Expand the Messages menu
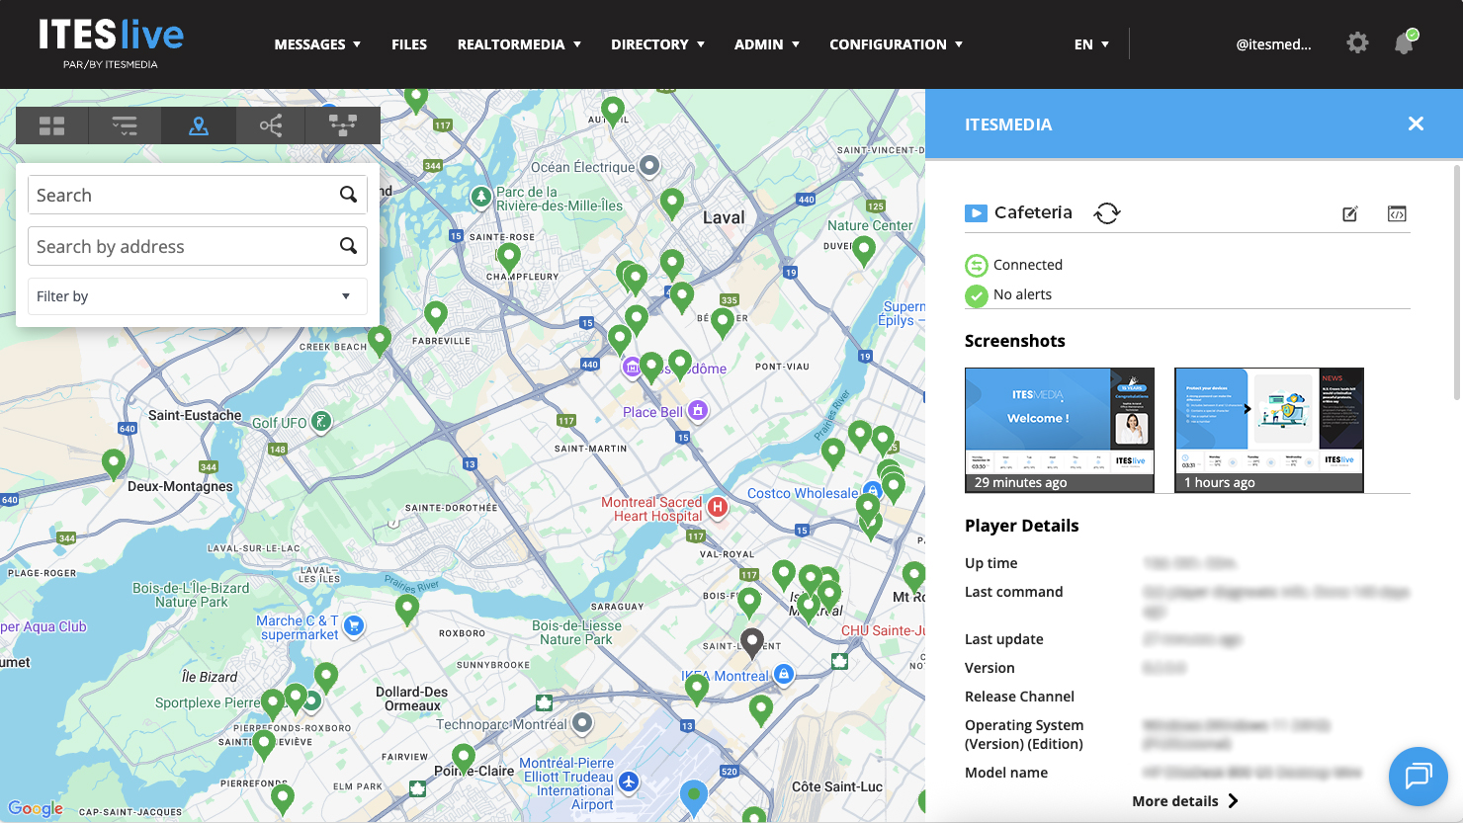This screenshot has width=1463, height=823. coord(317,44)
